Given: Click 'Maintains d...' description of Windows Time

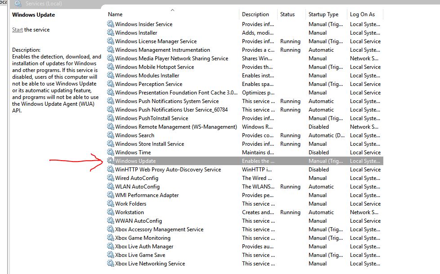Looking at the screenshot, I should point(258,152).
